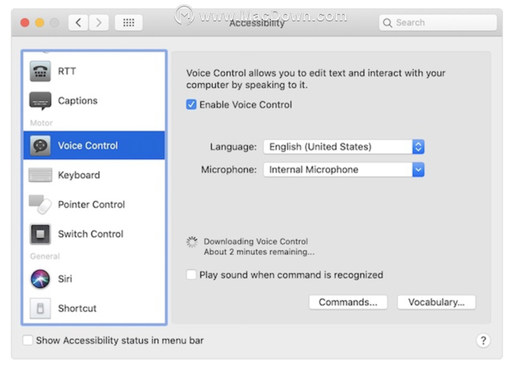The image size is (522, 367).
Task: Select the Shortcut icon in sidebar
Action: click(40, 308)
